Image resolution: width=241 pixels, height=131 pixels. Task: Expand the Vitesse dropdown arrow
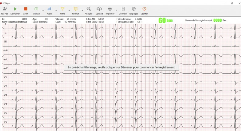click(43, 11)
